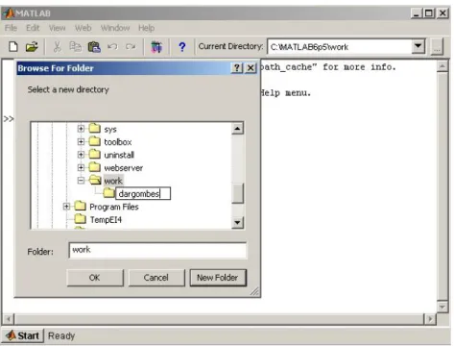Select the sys folder label

click(x=110, y=130)
